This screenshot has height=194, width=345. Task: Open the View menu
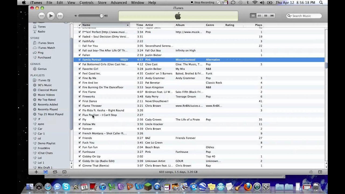coord(71,3)
